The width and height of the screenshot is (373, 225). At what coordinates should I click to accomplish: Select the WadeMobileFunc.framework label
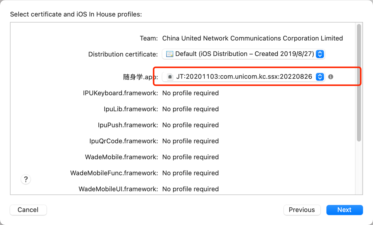click(x=114, y=173)
